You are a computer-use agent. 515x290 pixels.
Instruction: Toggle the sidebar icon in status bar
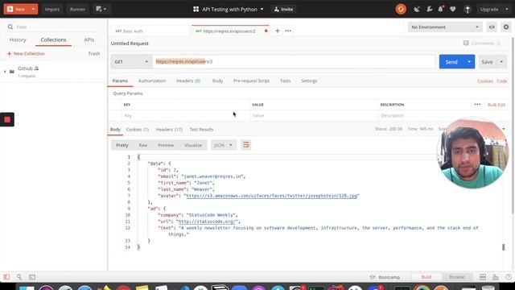6,277
